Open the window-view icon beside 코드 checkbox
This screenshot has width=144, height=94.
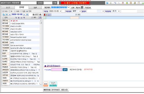[x=40, y=18]
